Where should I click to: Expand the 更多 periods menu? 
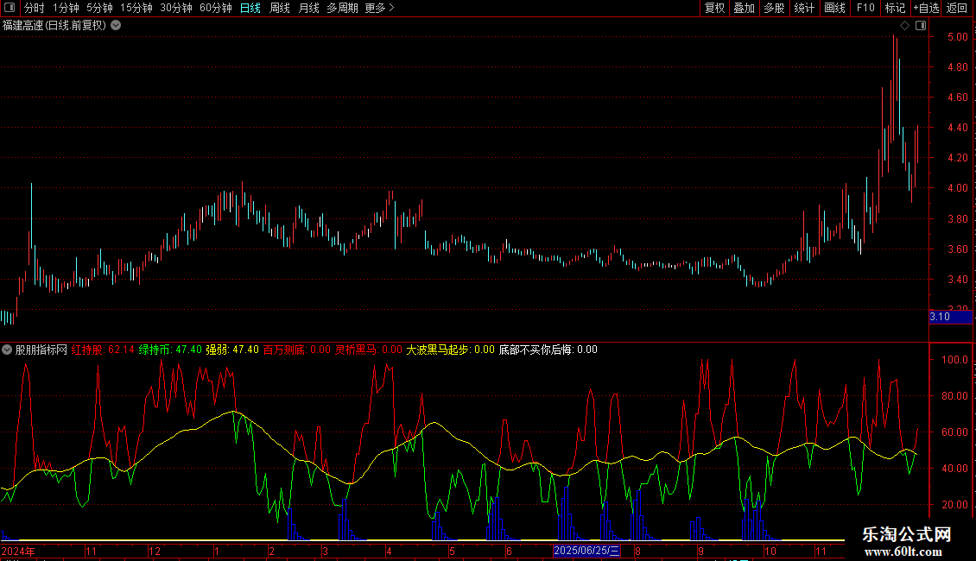coord(379,8)
